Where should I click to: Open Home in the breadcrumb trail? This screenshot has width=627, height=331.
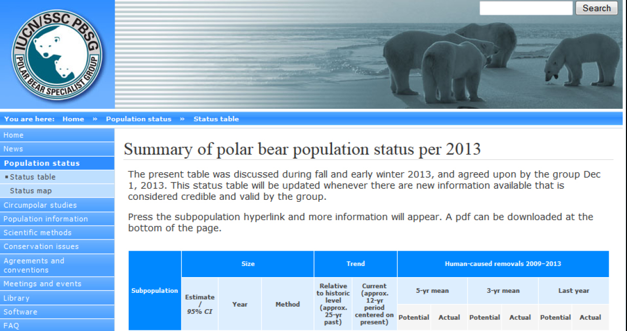point(73,119)
